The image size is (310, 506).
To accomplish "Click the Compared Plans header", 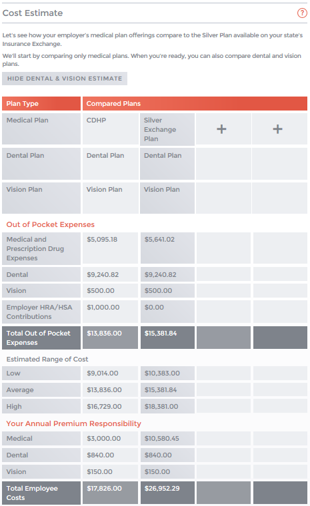I will pos(195,104).
